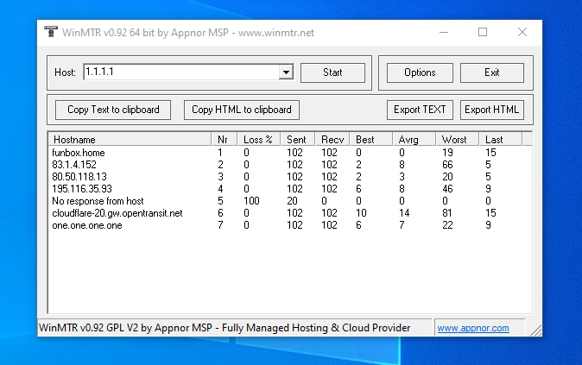This screenshot has width=582, height=365.
Task: Click the Export HTML button
Action: click(x=492, y=110)
